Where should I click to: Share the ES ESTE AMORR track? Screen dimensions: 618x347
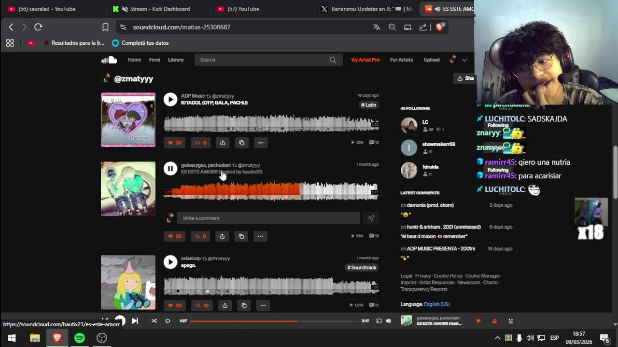tap(222, 236)
